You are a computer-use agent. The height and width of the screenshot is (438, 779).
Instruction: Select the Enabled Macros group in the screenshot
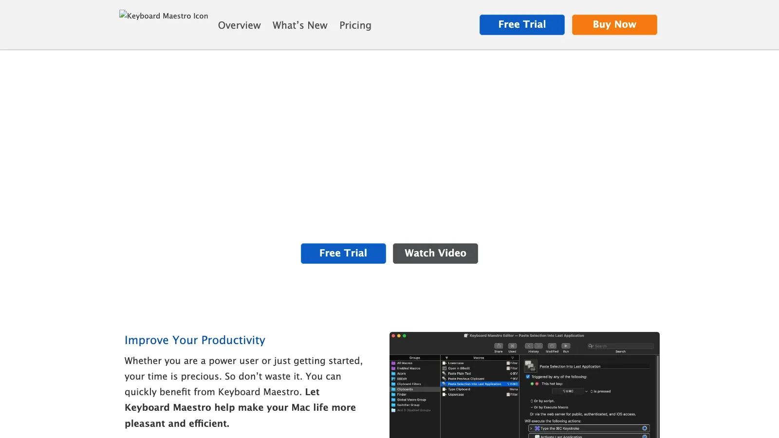click(x=415, y=368)
